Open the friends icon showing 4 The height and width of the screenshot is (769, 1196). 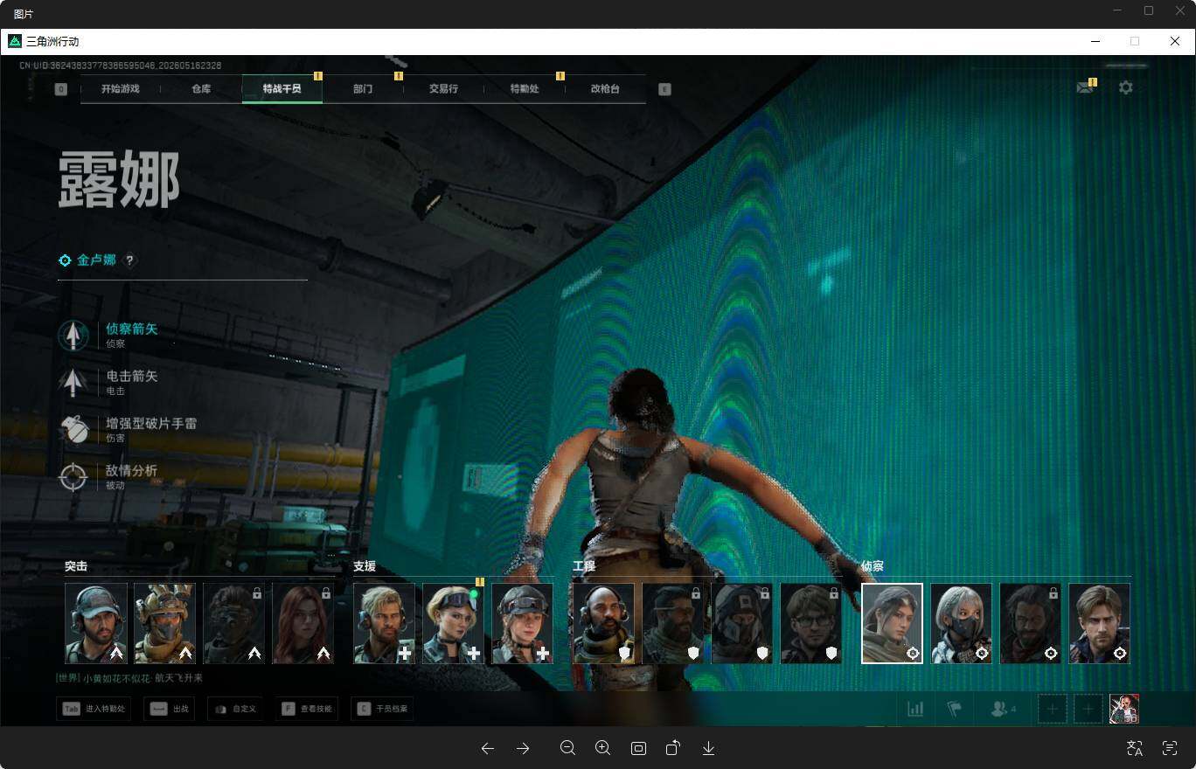tap(1003, 709)
